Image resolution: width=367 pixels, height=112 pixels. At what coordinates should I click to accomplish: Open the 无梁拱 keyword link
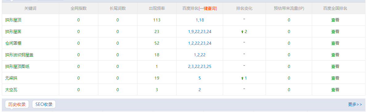point(11,78)
